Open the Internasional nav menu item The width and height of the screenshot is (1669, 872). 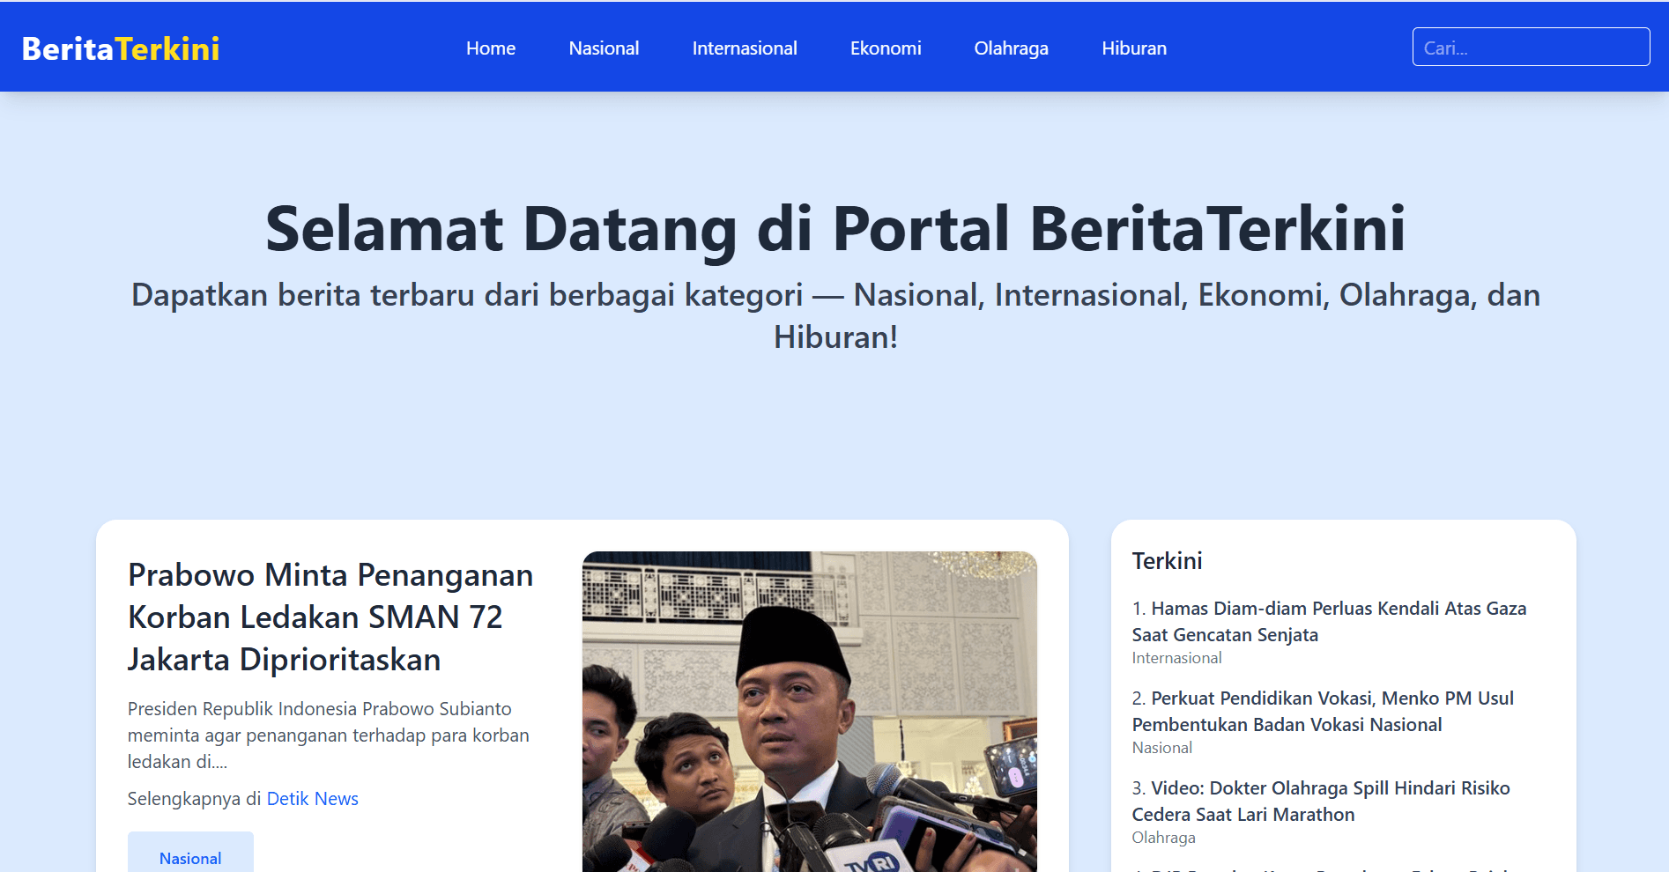745,48
